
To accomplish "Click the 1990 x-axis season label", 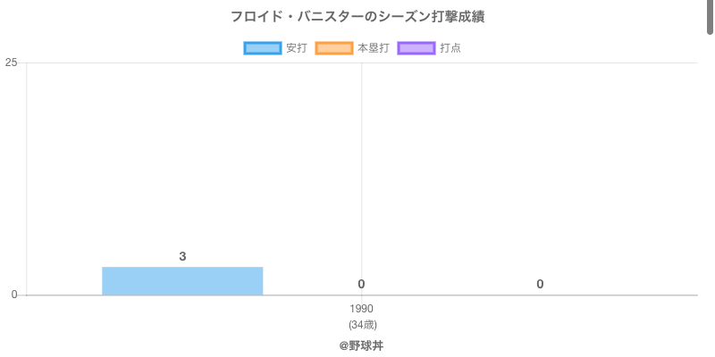I will (361, 309).
